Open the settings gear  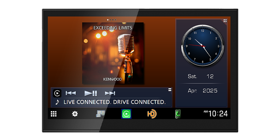(75, 114)
